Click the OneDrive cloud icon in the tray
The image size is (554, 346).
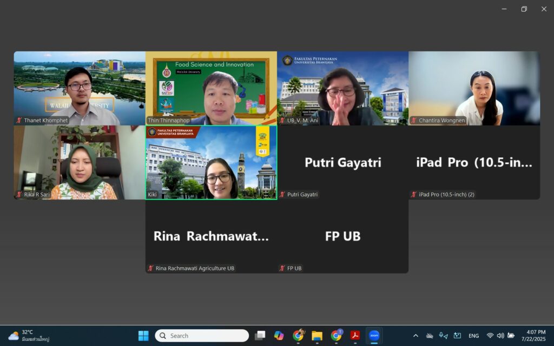(x=428, y=335)
